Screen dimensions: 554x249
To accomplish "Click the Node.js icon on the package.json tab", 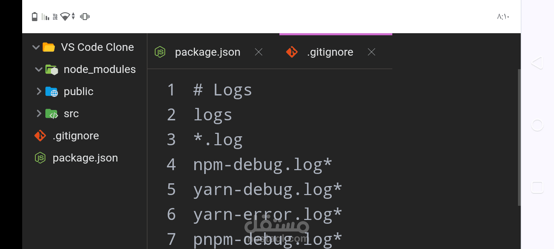I will point(160,52).
